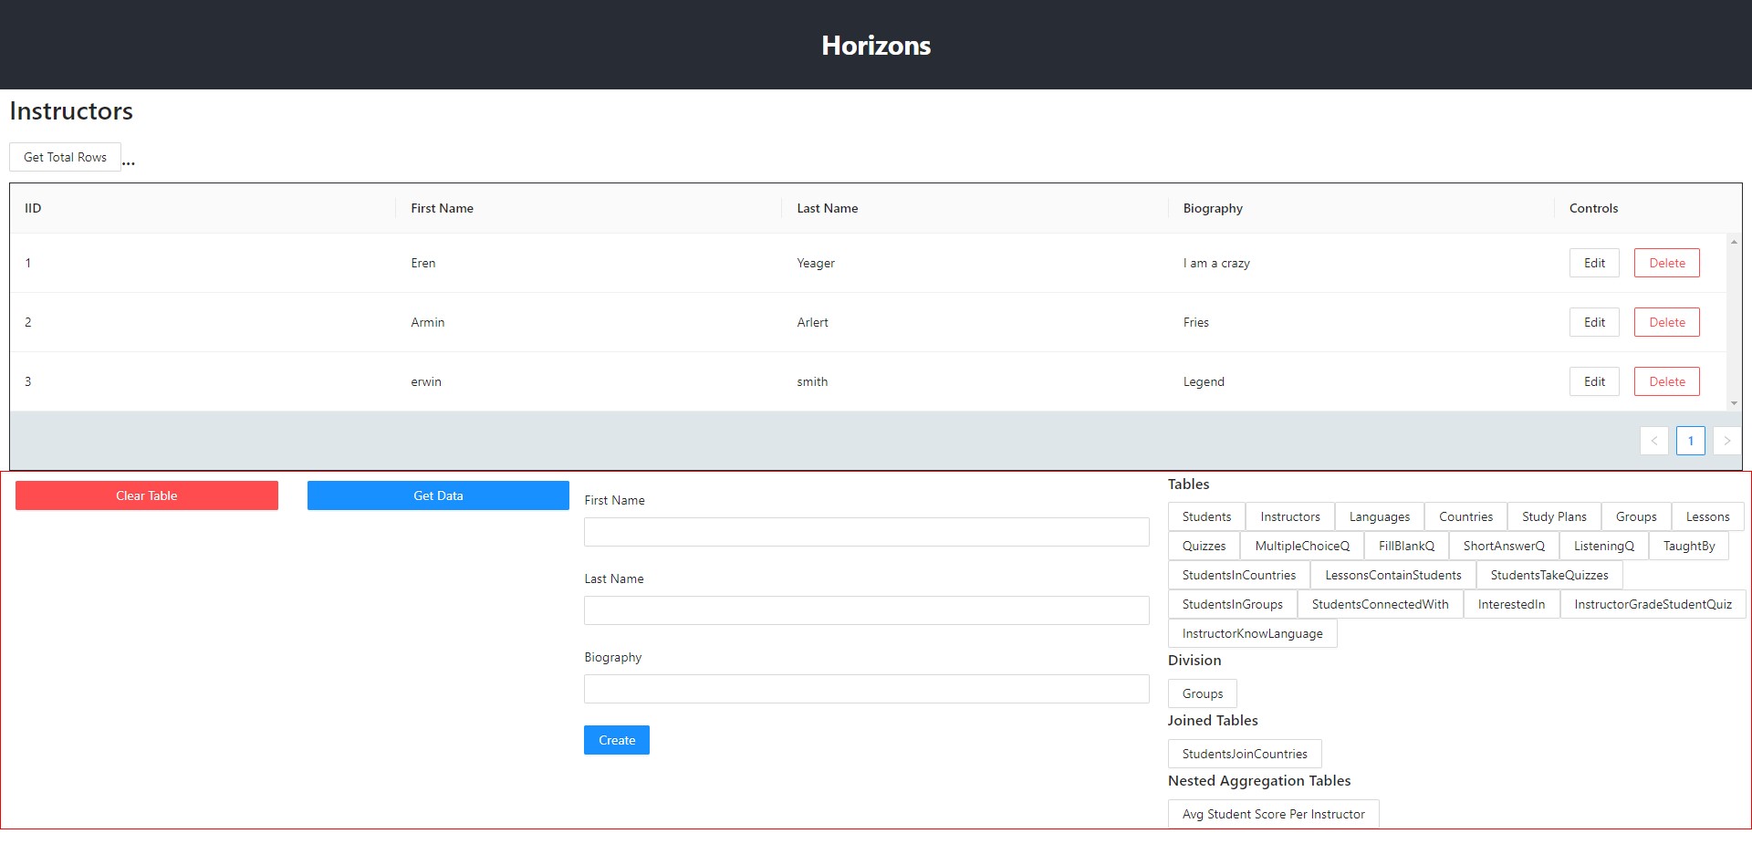Switch to the Languages table

1379,516
